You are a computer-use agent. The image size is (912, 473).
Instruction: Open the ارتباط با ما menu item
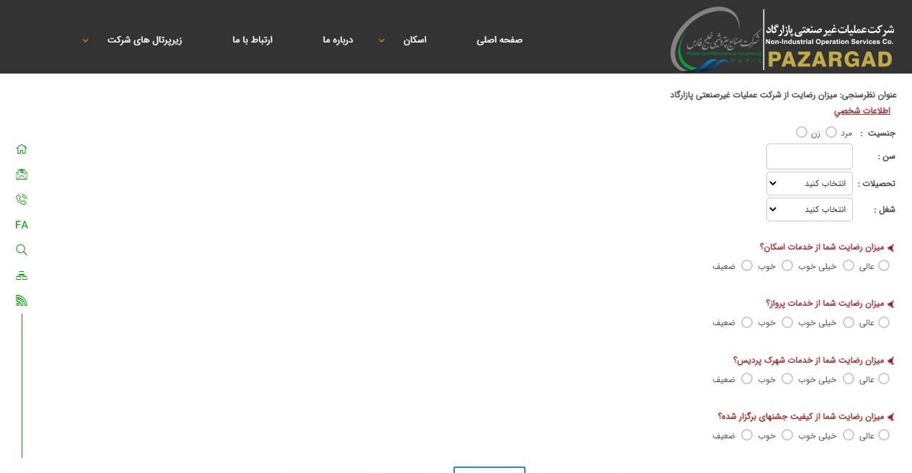pos(252,40)
